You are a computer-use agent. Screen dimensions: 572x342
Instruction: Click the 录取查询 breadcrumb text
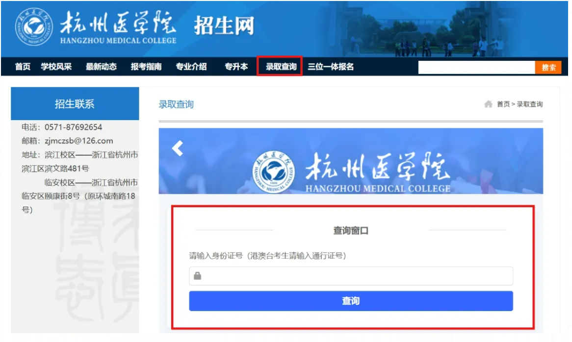(530, 104)
